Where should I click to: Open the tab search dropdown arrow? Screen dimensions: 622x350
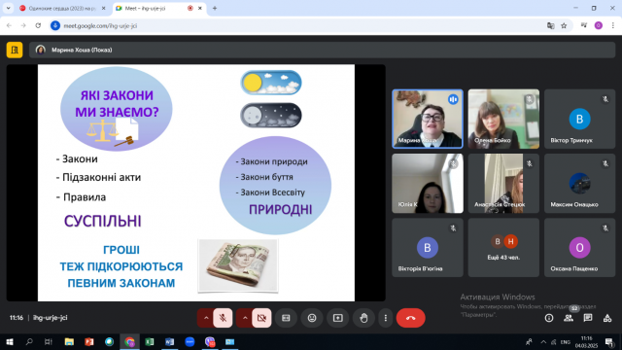coord(8,9)
